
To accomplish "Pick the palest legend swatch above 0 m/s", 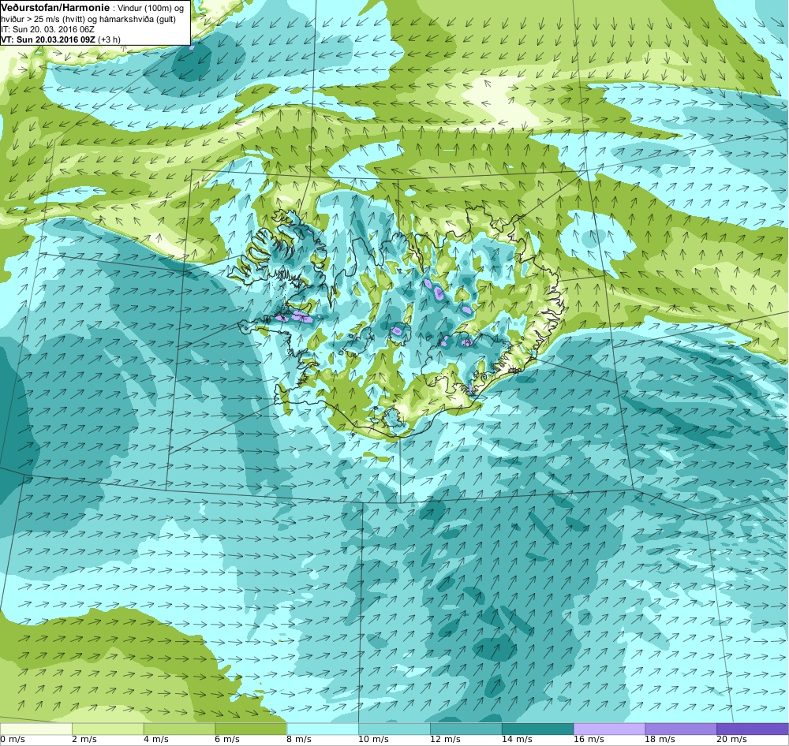I will coord(36,729).
